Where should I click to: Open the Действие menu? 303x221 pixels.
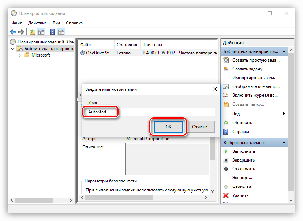point(37,23)
